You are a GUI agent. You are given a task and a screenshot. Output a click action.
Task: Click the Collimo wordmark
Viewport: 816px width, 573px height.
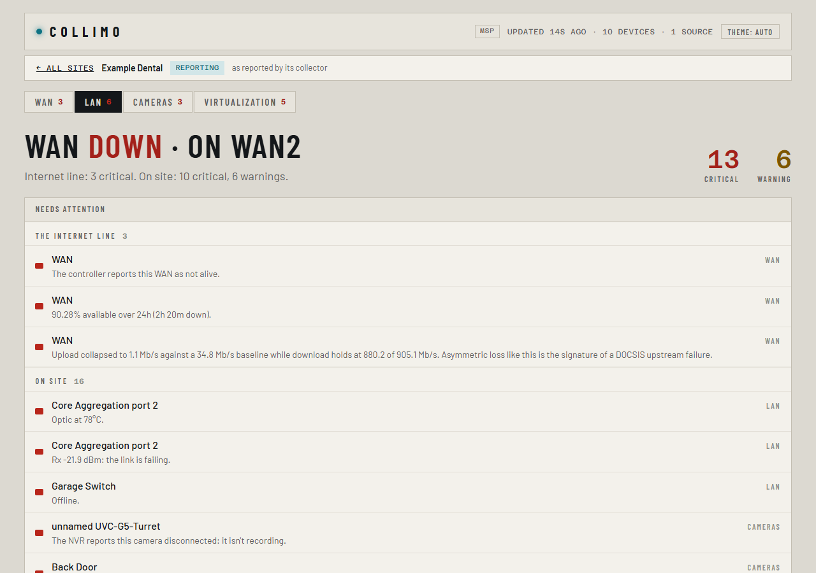click(85, 32)
